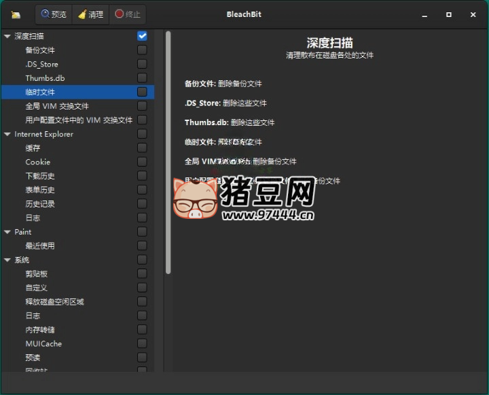Close the BleachBit window
The image size is (489, 395).
[x=472, y=14]
